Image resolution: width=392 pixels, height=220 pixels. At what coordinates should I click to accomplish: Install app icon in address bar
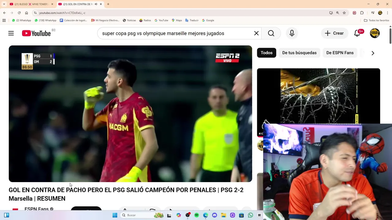coord(331,13)
